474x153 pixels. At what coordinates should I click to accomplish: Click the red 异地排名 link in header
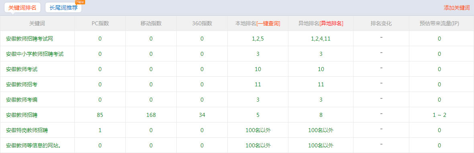tap(331, 23)
